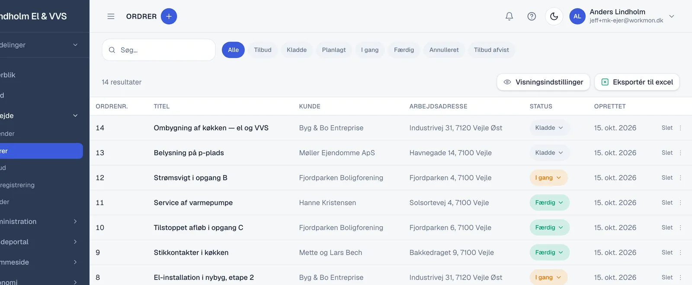Delete order 13 with Slet

tap(667, 153)
